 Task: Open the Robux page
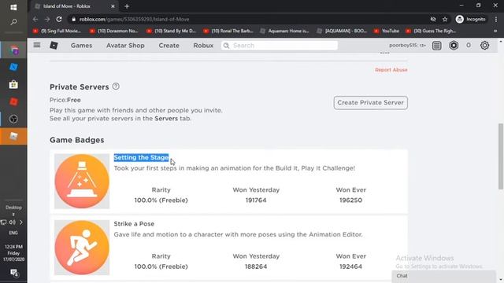[x=203, y=46]
